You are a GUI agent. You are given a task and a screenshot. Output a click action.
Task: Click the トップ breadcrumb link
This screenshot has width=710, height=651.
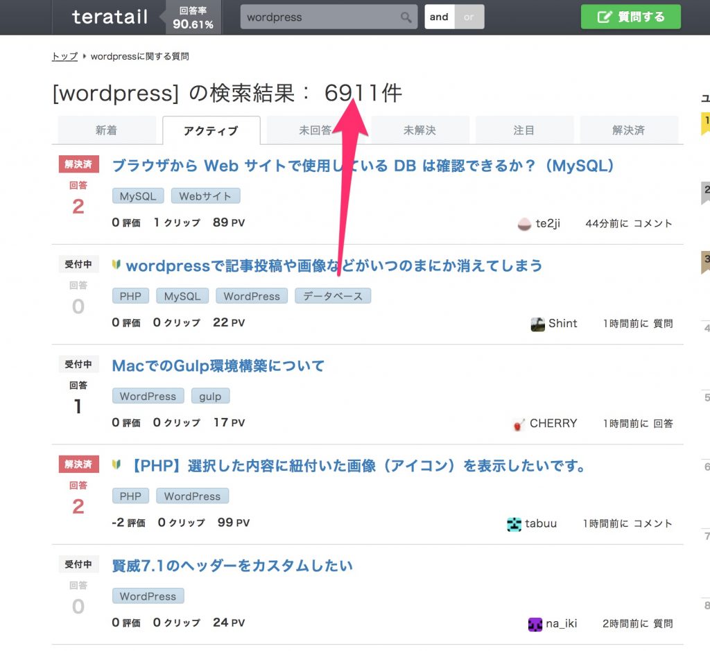tap(64, 56)
